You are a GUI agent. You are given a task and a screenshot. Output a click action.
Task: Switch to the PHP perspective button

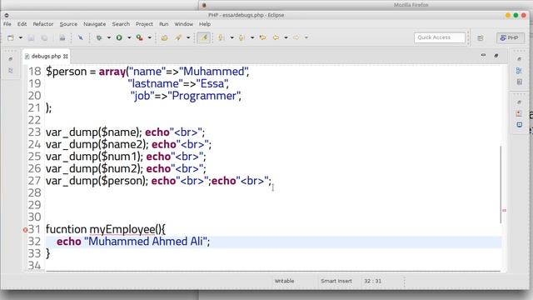pyautogui.click(x=510, y=37)
